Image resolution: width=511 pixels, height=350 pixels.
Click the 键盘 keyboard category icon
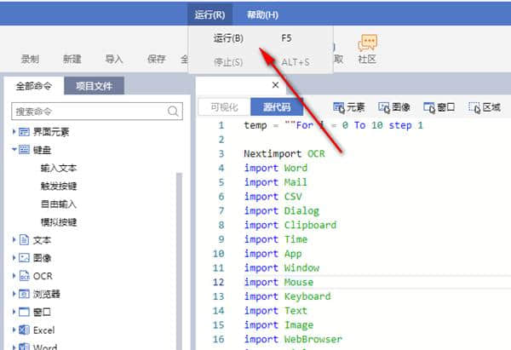coord(24,150)
